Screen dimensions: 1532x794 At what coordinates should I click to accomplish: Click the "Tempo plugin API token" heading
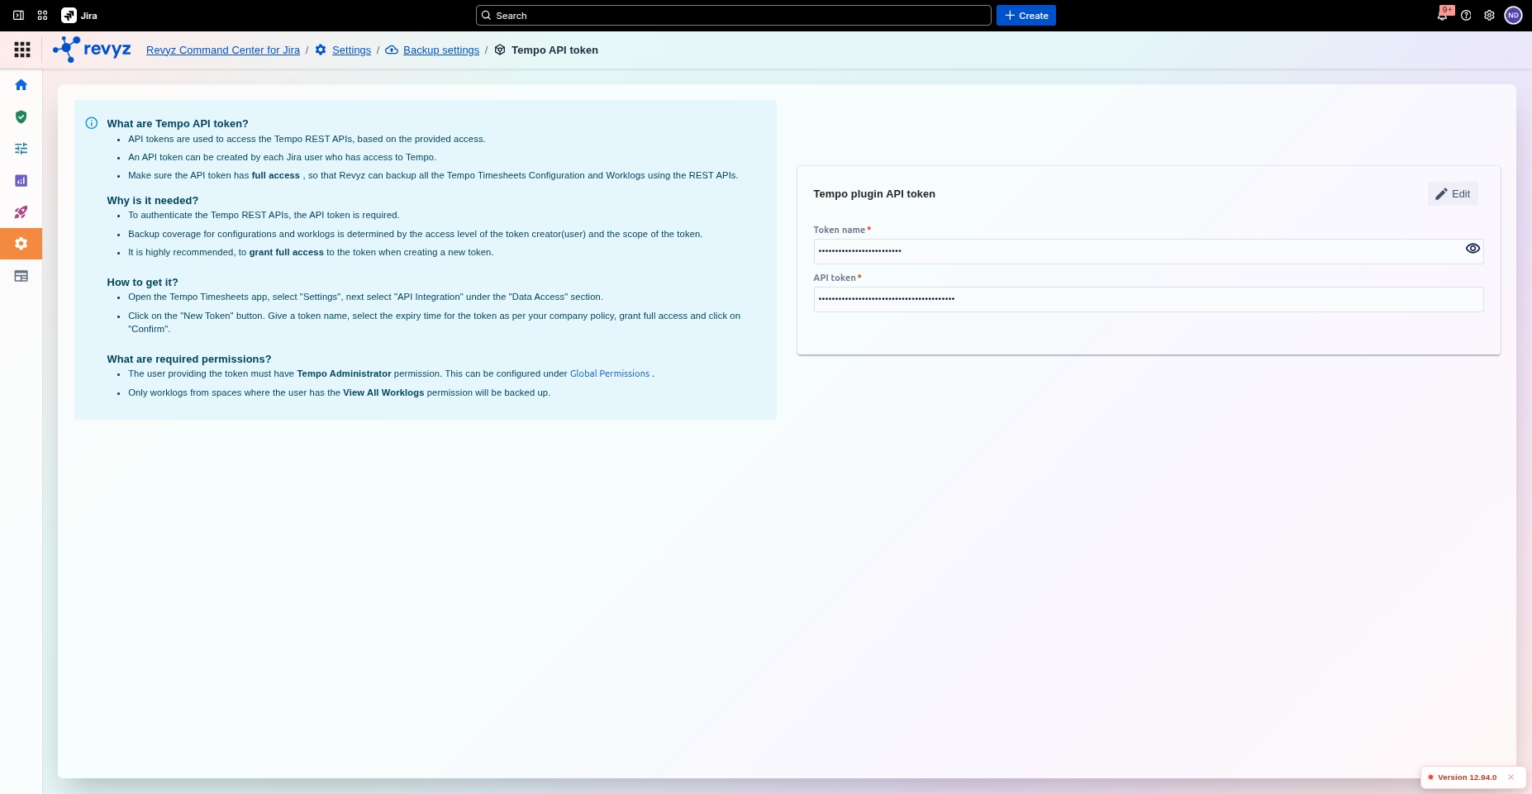(874, 194)
